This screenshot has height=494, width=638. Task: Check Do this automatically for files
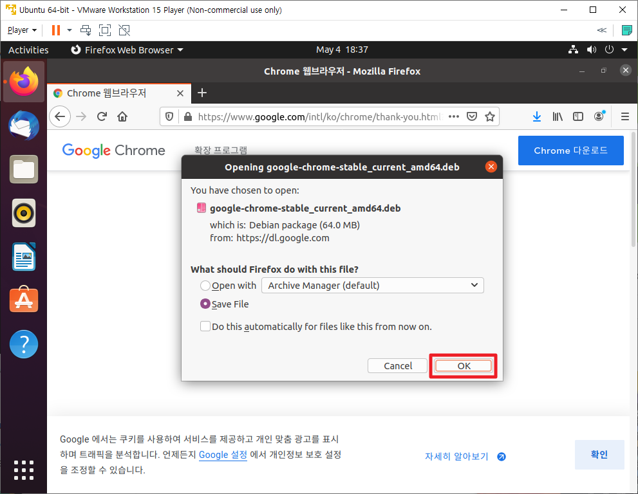point(205,327)
